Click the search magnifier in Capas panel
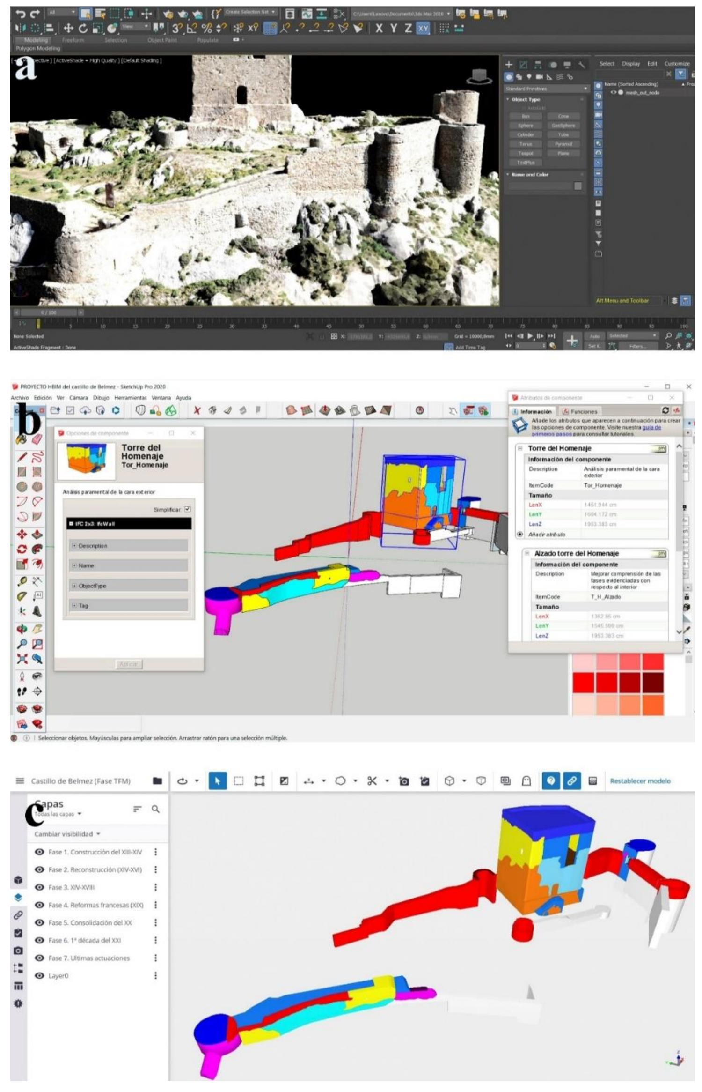Image resolution: width=702 pixels, height=1092 pixels. [x=155, y=809]
